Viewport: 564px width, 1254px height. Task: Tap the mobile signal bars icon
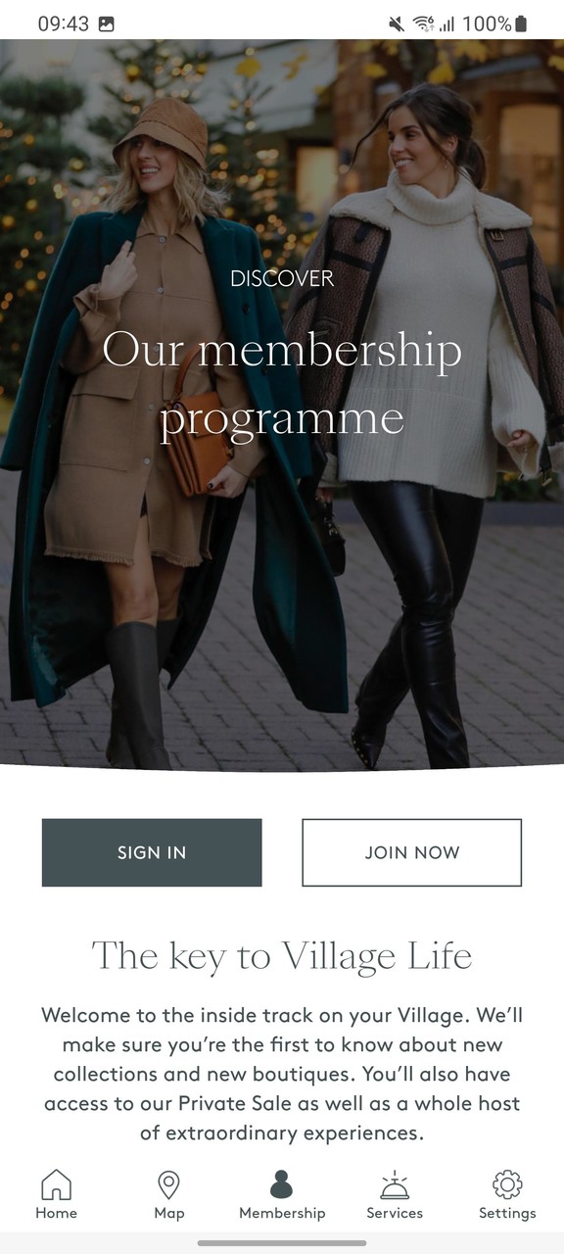coord(446,24)
